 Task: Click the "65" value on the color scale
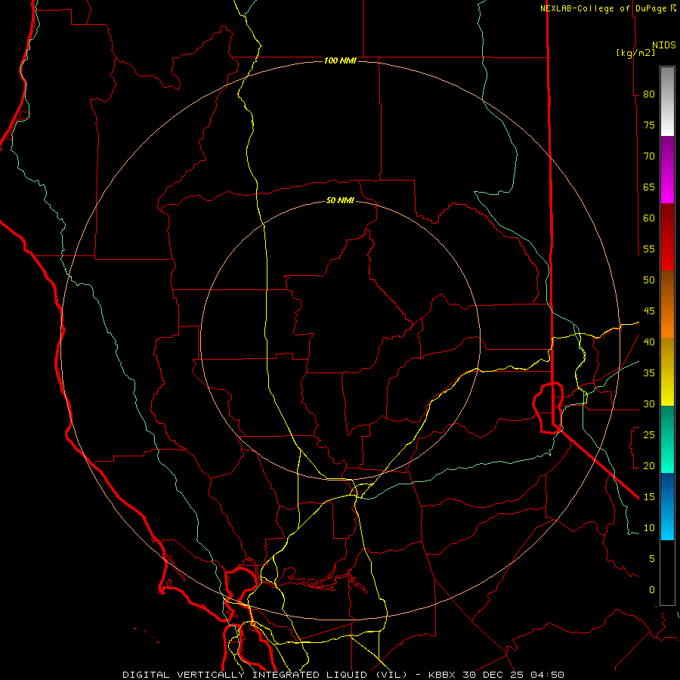tap(649, 187)
